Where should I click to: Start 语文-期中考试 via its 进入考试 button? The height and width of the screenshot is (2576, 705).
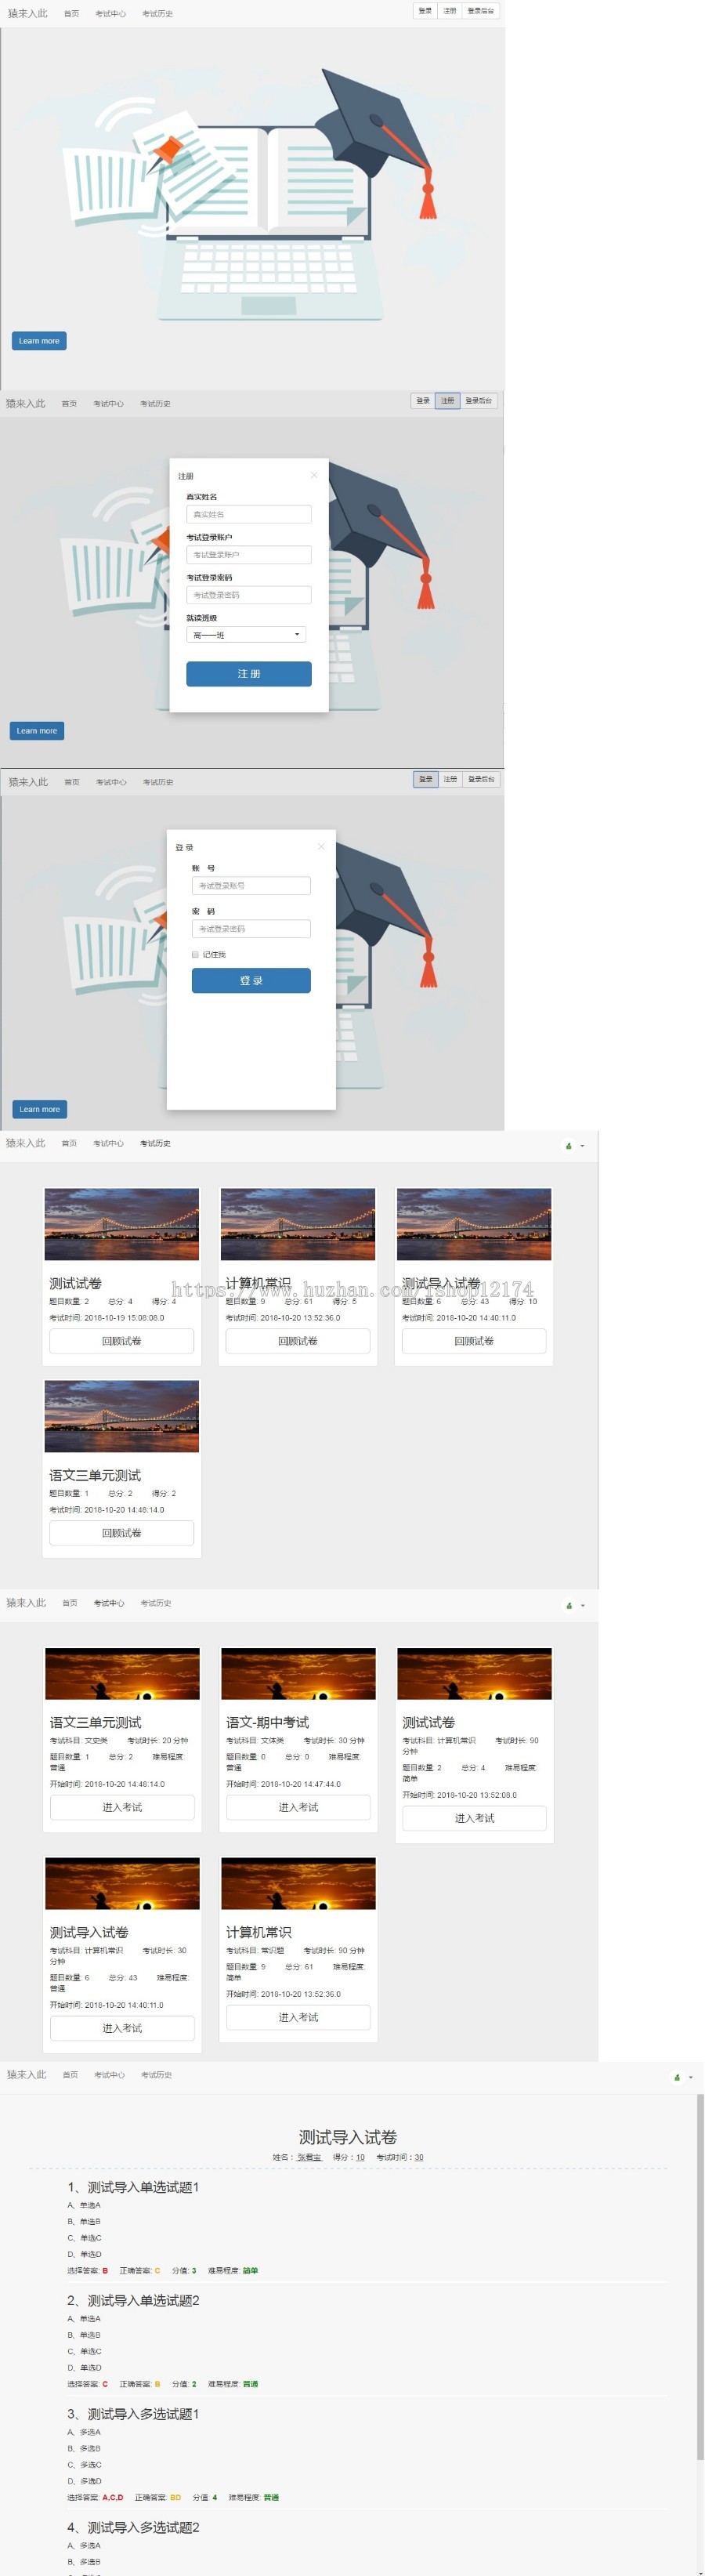point(298,1807)
